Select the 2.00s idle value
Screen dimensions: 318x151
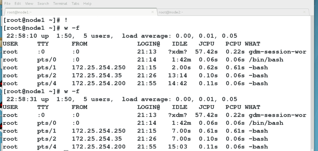tap(181, 68)
